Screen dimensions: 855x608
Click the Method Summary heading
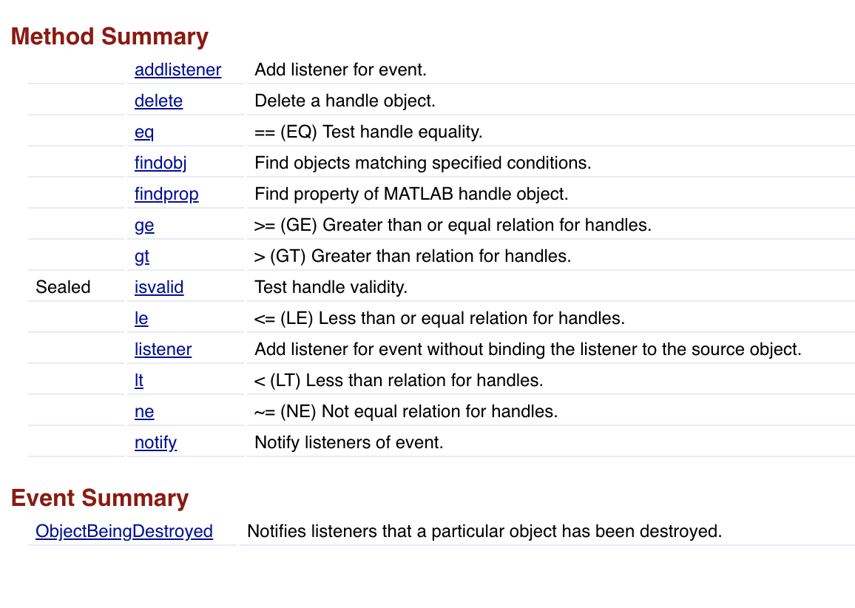point(109,37)
